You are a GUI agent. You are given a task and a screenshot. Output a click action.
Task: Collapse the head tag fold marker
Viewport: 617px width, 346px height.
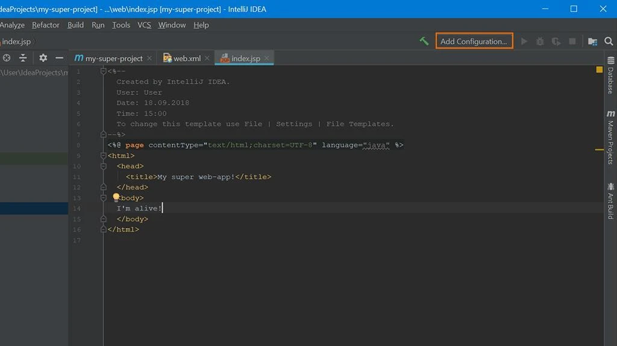pos(104,166)
